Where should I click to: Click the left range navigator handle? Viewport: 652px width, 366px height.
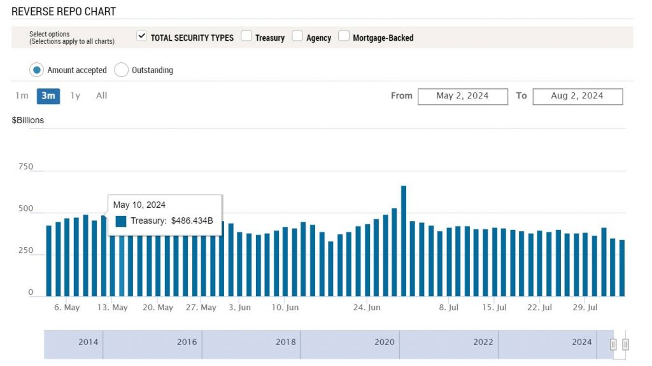click(613, 344)
